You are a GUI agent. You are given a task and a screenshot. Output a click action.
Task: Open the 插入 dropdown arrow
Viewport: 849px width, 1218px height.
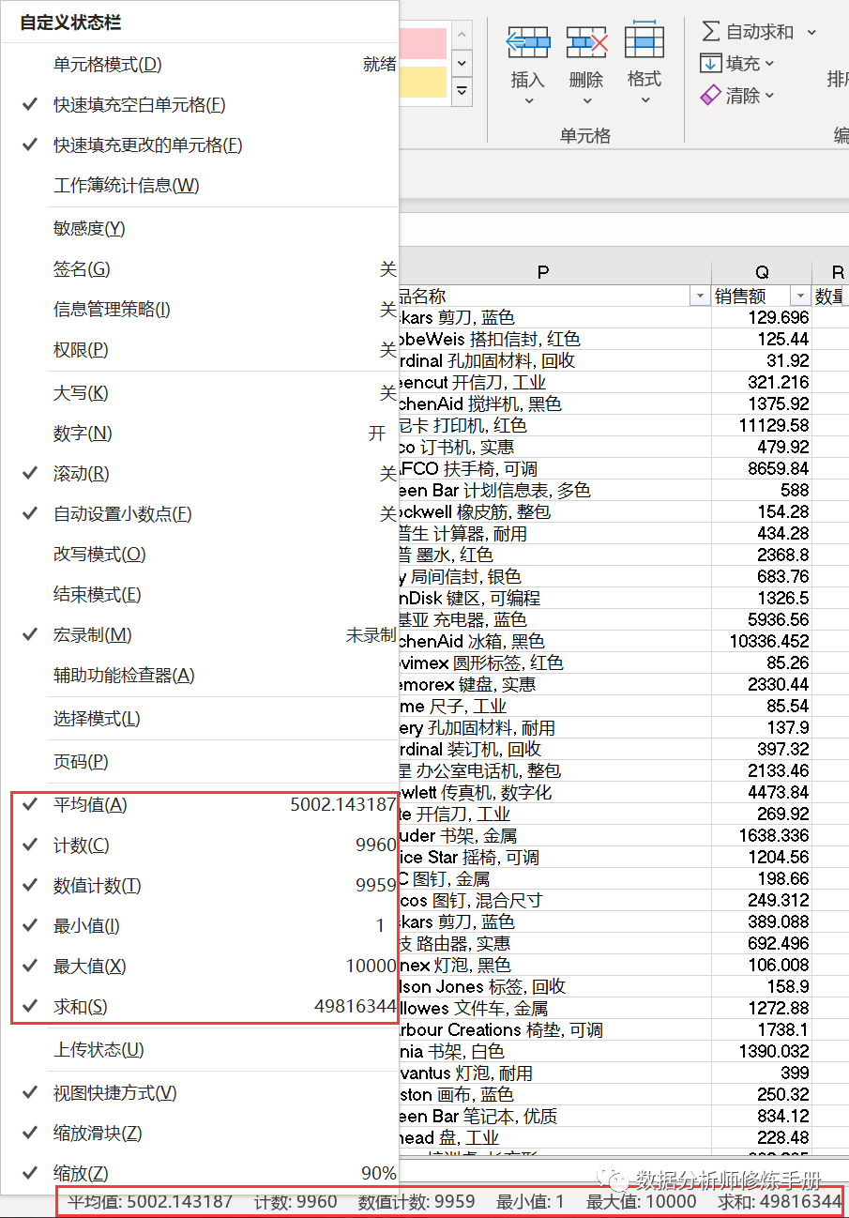[527, 100]
